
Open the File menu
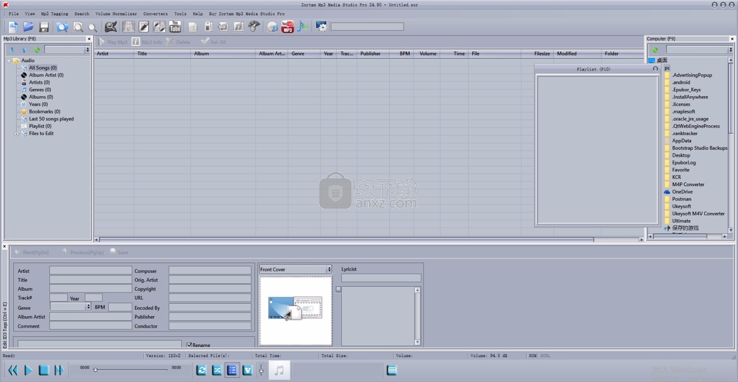coord(14,14)
